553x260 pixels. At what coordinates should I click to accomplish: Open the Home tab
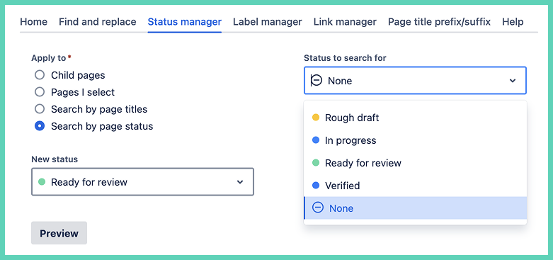(x=33, y=22)
